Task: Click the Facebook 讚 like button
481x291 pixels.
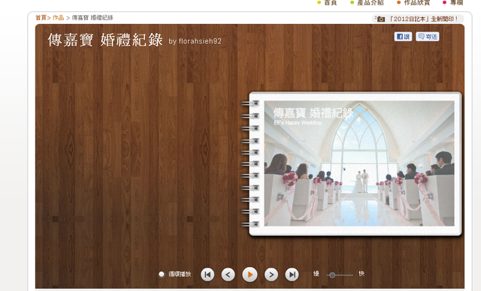Action: click(x=403, y=37)
